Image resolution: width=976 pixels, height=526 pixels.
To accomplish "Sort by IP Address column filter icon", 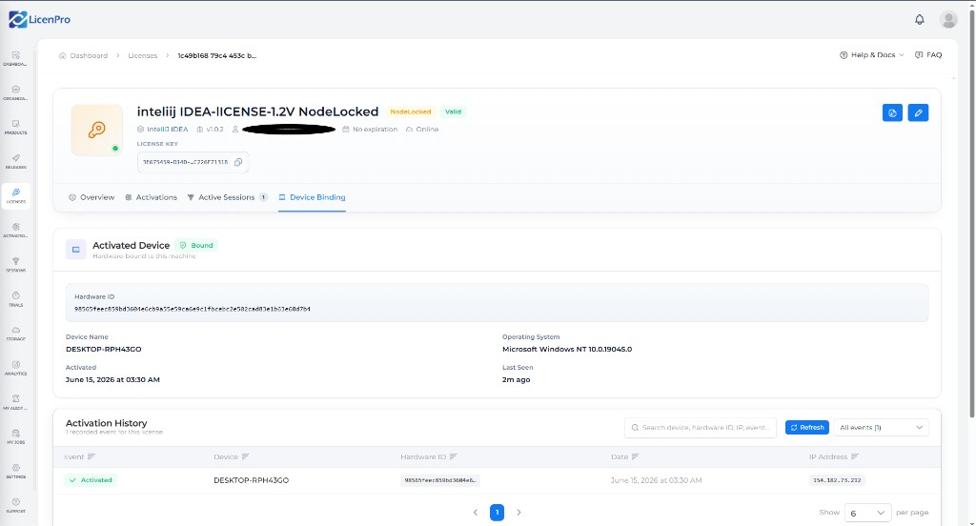I will [x=855, y=456].
